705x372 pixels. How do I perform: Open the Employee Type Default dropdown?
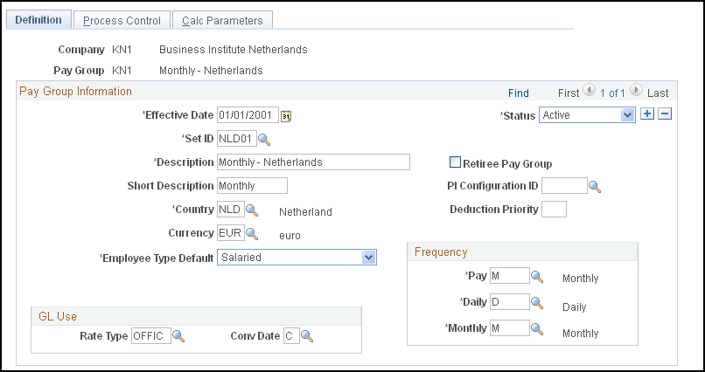click(368, 258)
